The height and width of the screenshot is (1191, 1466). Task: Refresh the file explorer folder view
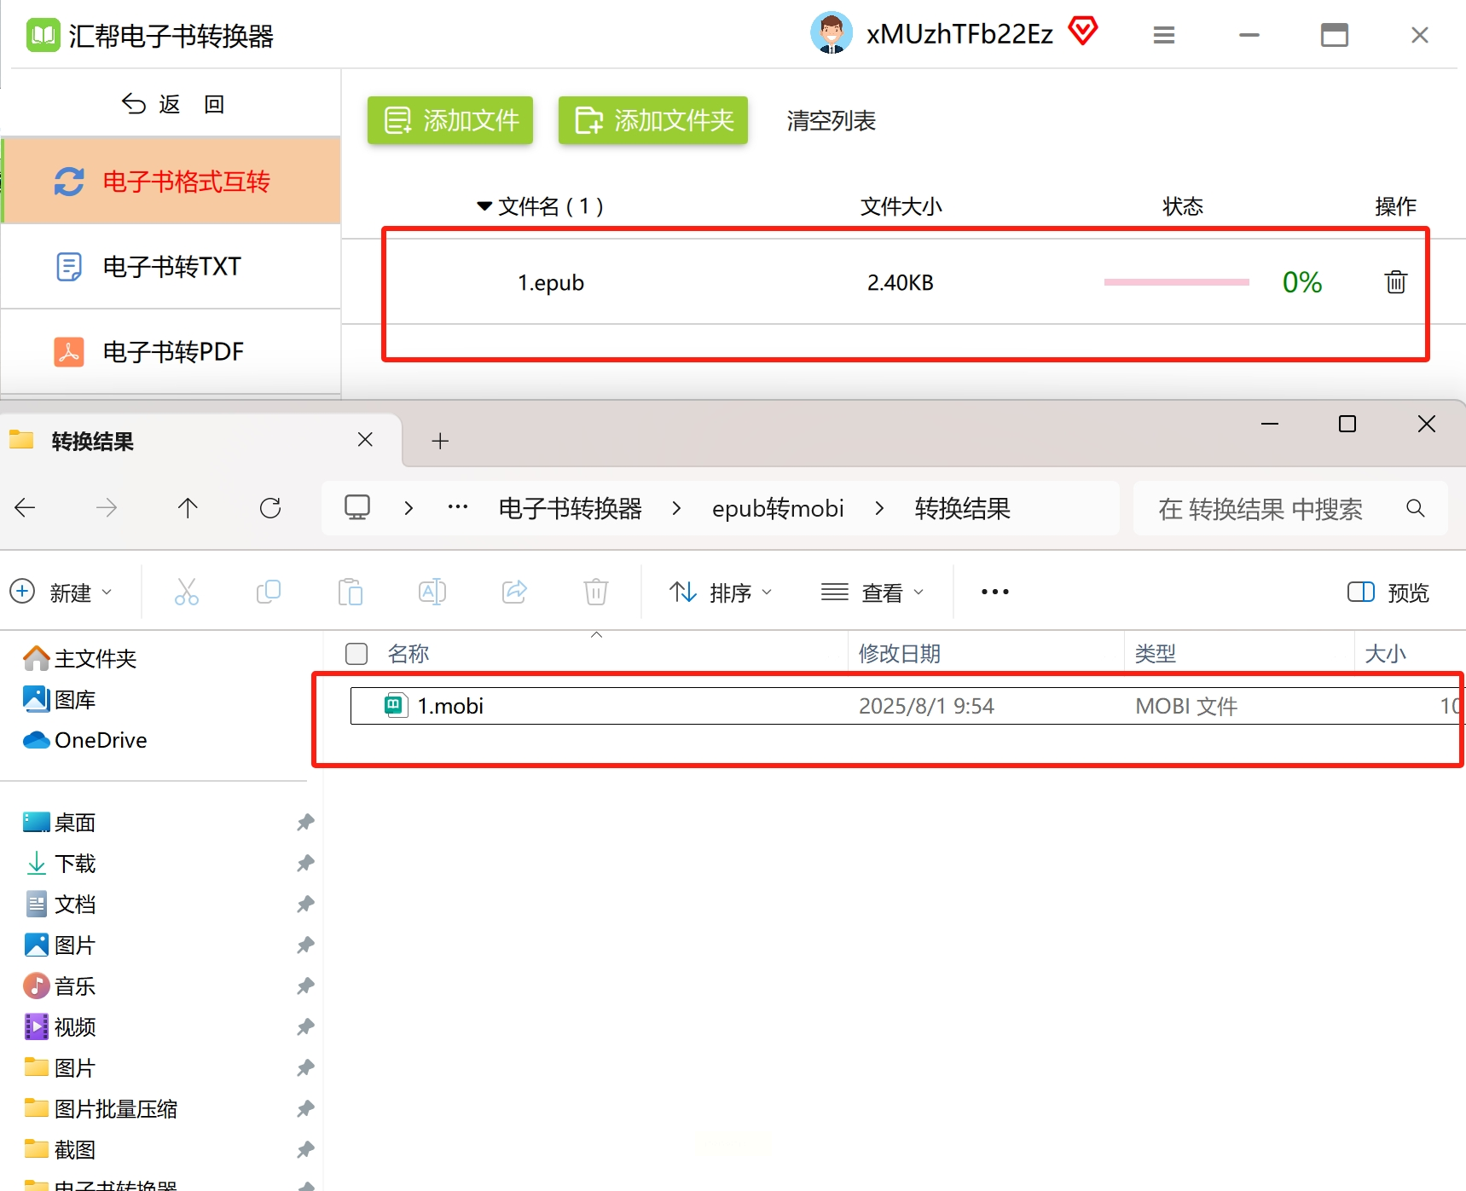click(270, 509)
